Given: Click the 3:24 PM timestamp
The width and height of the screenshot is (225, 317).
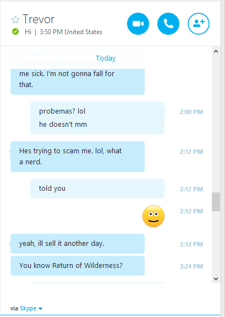Looking at the screenshot, I should [x=191, y=266].
